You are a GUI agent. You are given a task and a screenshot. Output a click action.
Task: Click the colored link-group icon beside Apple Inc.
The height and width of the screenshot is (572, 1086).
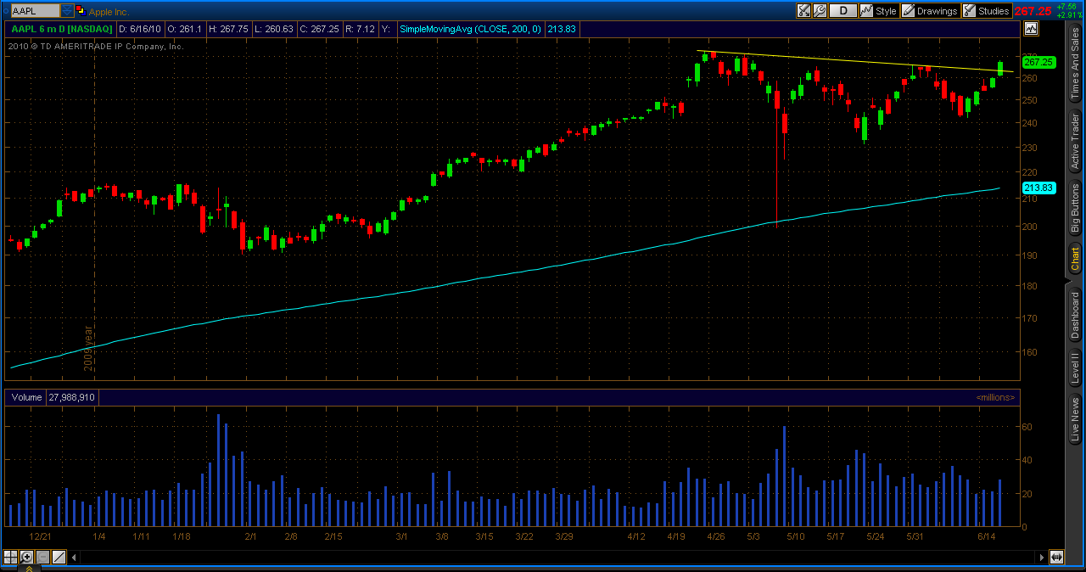pyautogui.click(x=80, y=11)
